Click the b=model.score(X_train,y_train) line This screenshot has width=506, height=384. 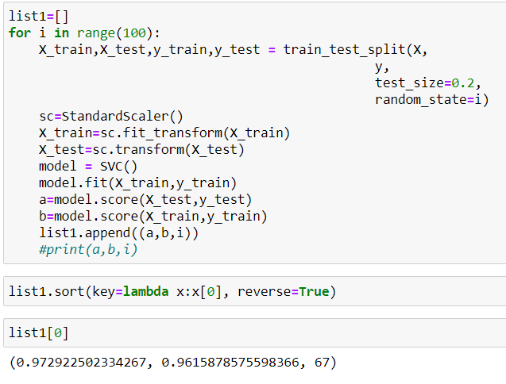coord(153,216)
